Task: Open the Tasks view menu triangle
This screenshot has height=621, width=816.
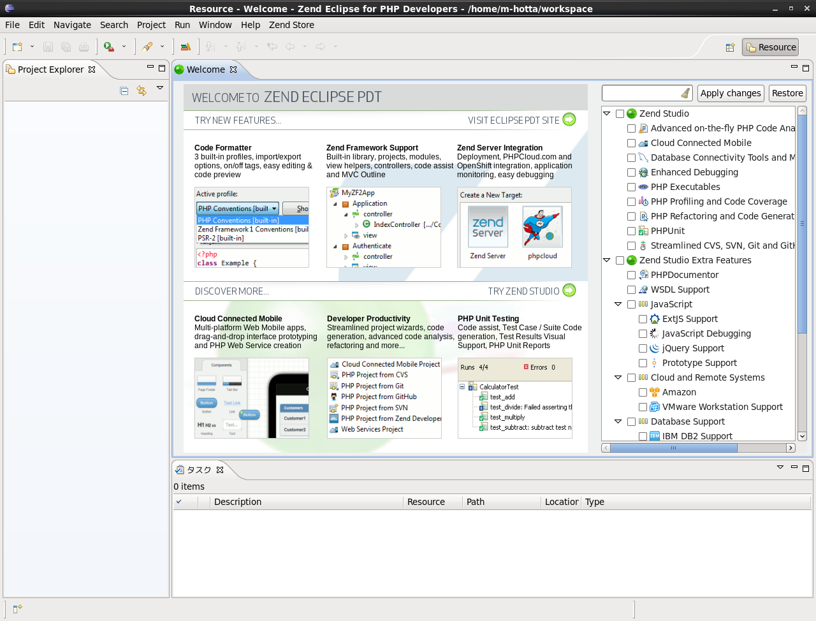Action: pyautogui.click(x=780, y=467)
